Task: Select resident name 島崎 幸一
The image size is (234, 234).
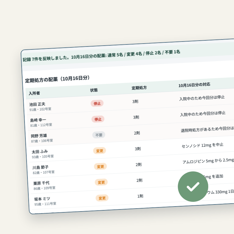Action: click(38, 120)
